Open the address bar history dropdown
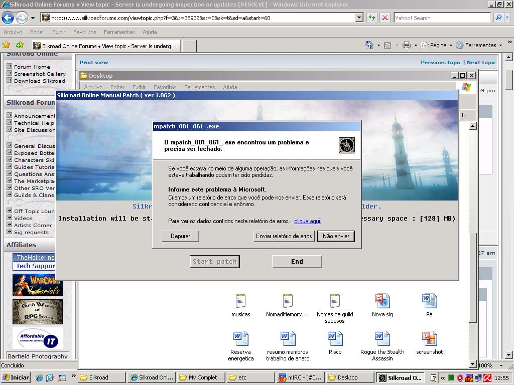Viewport: 514px width, 385px height. (x=359, y=18)
